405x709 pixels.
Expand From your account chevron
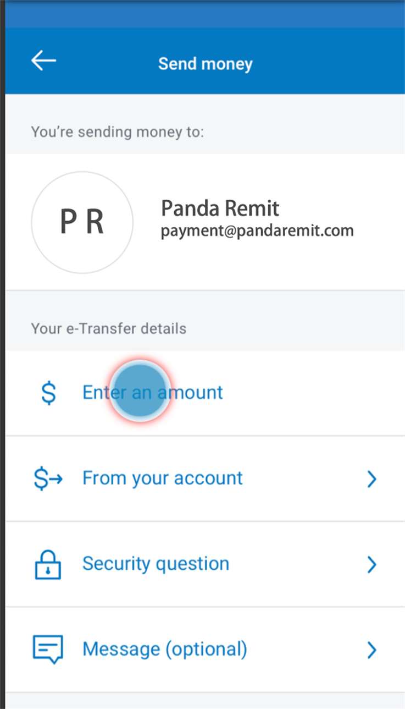click(372, 479)
